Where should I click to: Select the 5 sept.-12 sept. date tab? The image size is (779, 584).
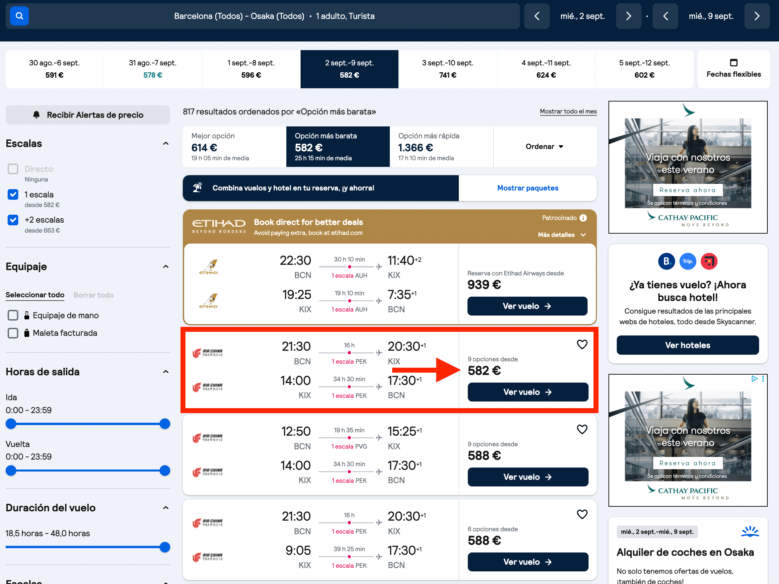pyautogui.click(x=644, y=69)
